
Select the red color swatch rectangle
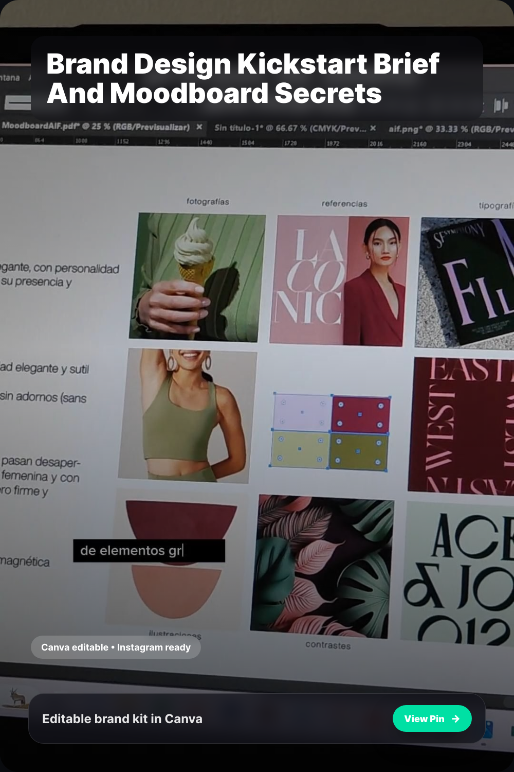pos(360,414)
